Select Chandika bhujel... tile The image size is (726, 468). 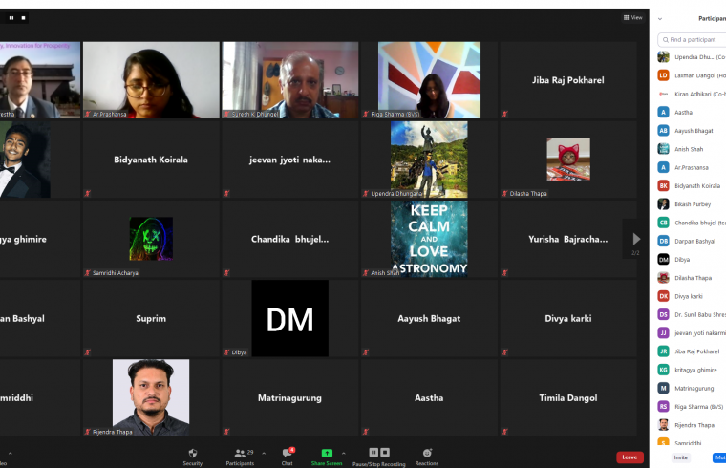click(289, 239)
